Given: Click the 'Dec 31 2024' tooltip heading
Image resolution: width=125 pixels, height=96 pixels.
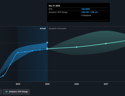Looking at the screenshot, I should point(54,6).
